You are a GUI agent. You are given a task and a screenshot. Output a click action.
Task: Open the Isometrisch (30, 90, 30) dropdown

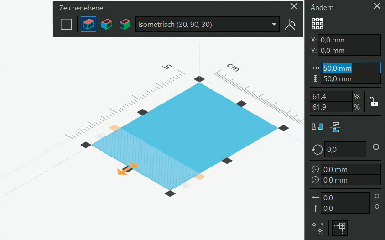(208, 24)
